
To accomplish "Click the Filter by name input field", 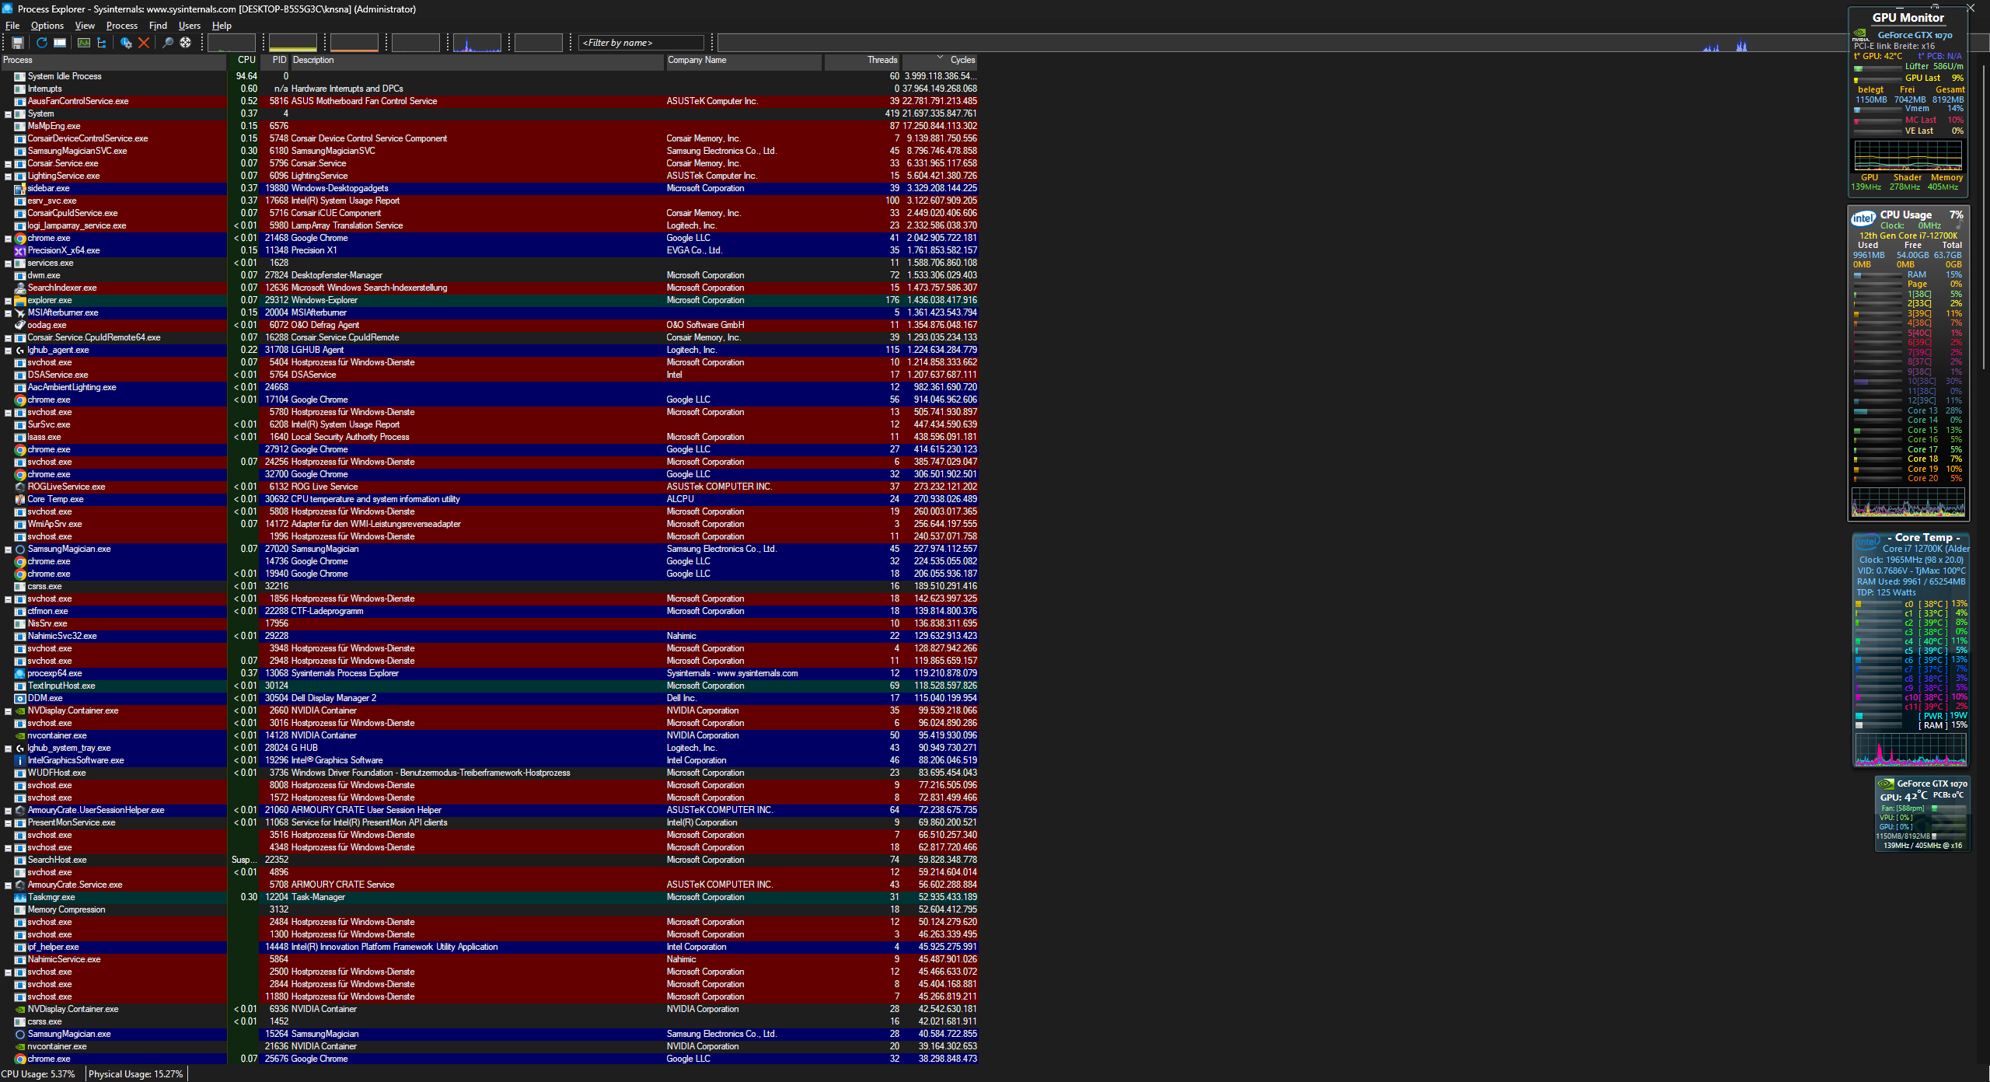I will [x=640, y=43].
